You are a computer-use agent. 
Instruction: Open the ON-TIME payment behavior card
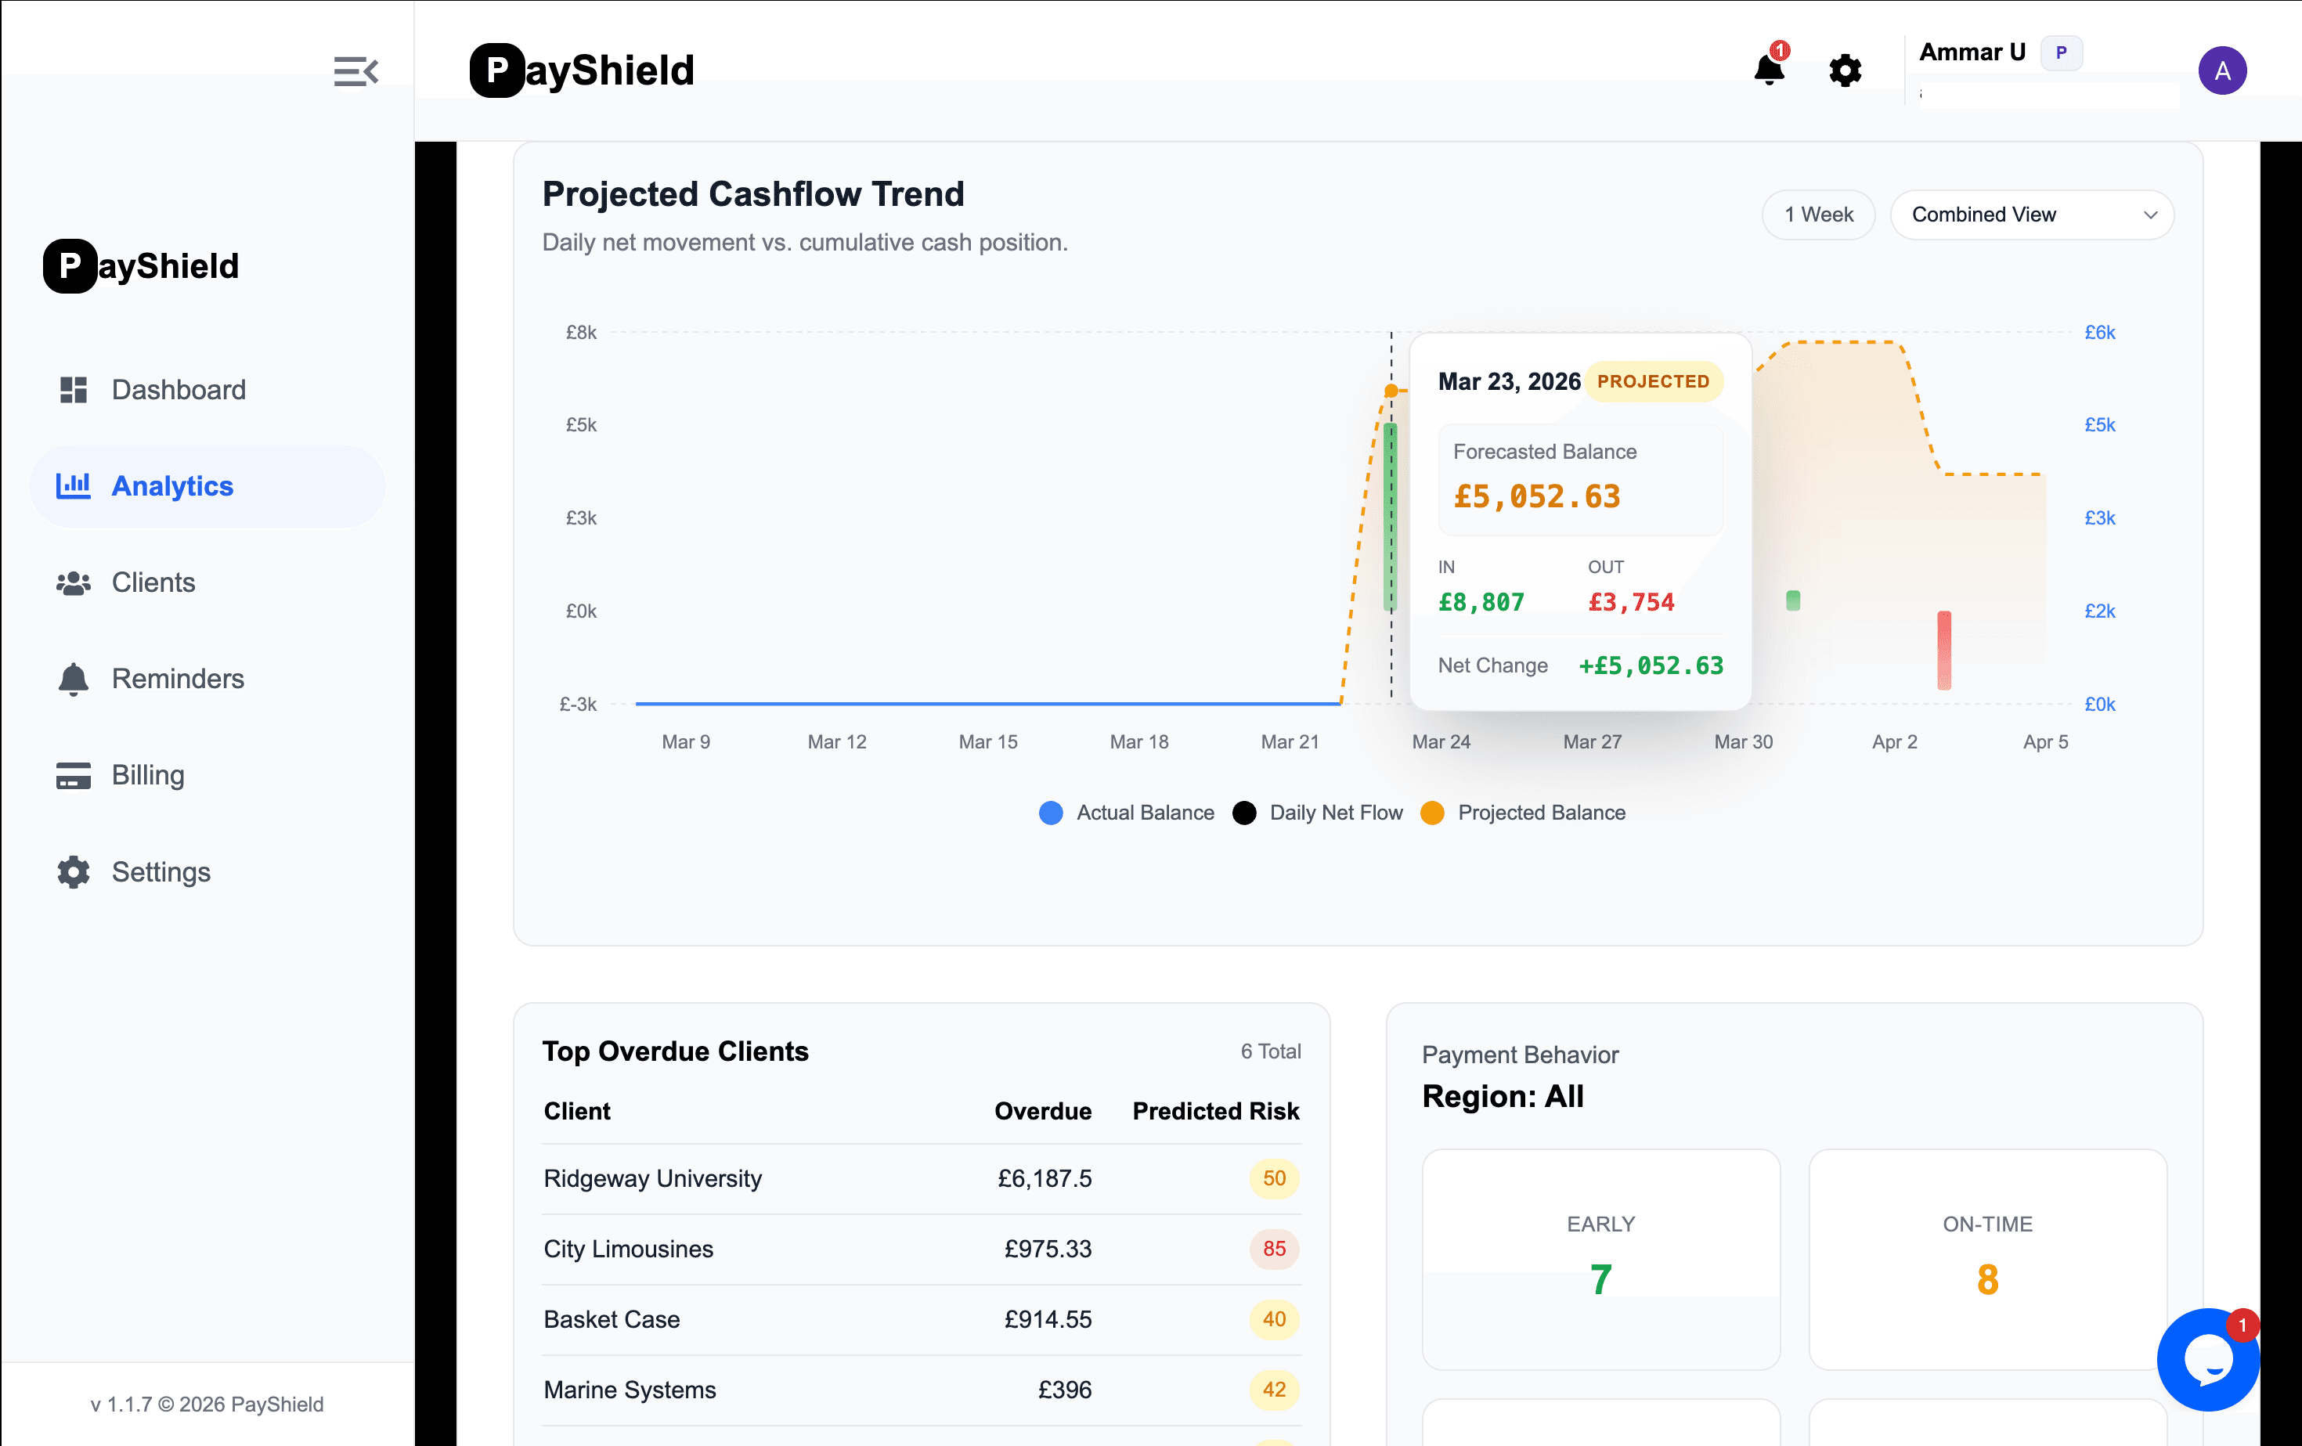coord(1986,1259)
